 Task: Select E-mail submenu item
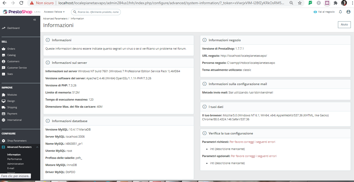pos(11,168)
